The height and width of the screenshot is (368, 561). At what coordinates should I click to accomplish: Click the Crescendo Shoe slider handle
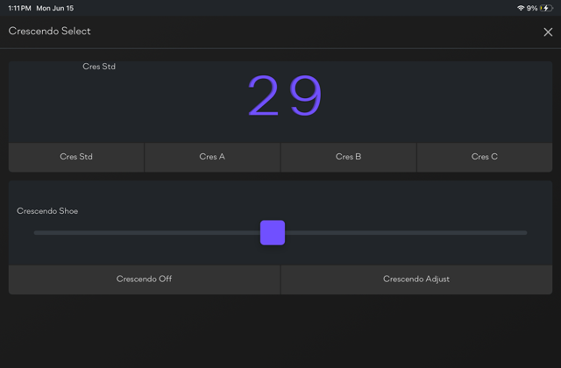click(x=273, y=233)
